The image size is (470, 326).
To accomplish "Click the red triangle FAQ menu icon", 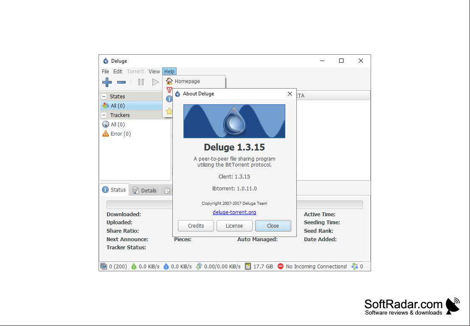I will click(x=169, y=90).
